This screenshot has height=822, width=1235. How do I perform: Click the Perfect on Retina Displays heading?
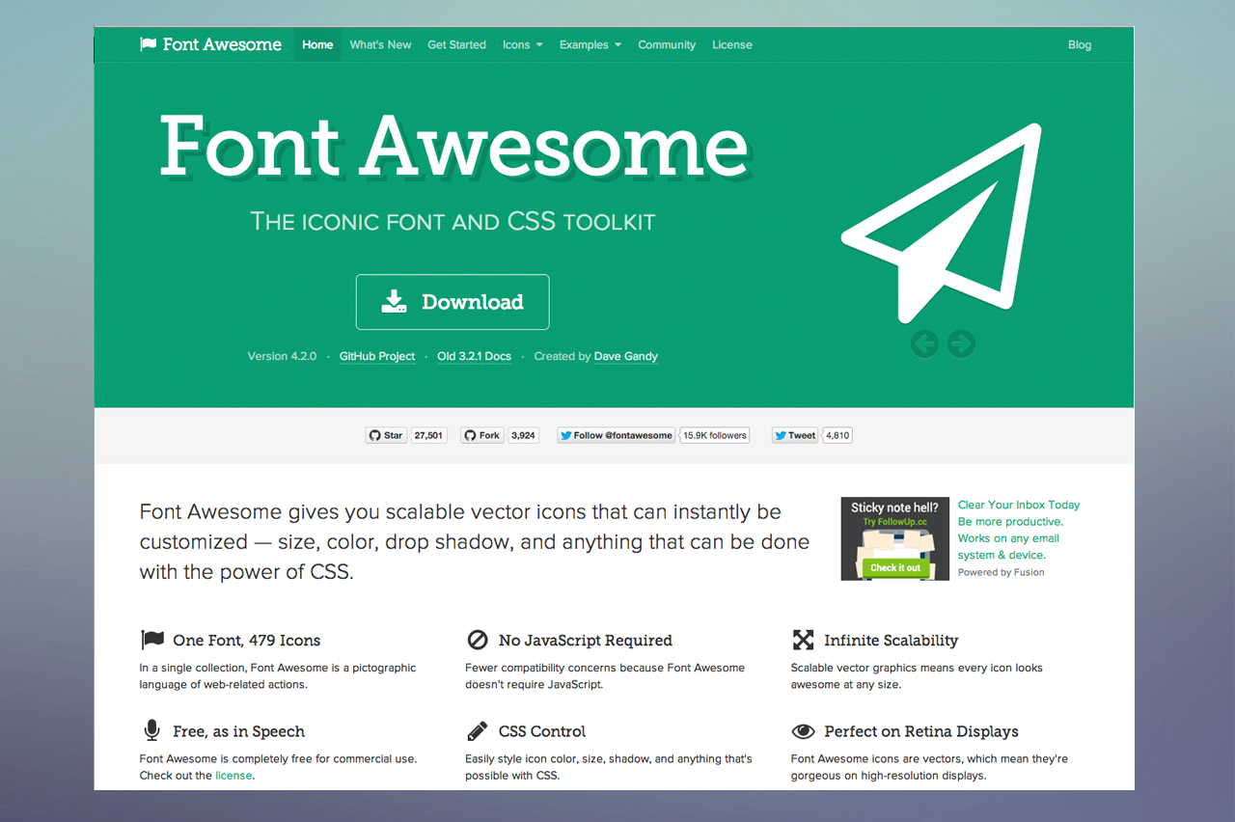(921, 731)
